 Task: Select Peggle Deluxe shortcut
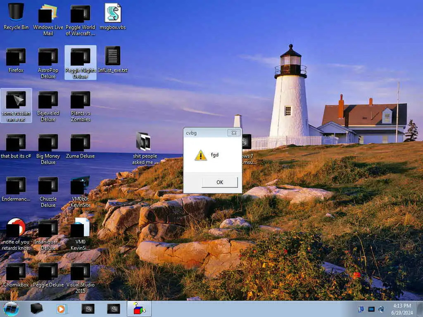tap(48, 274)
